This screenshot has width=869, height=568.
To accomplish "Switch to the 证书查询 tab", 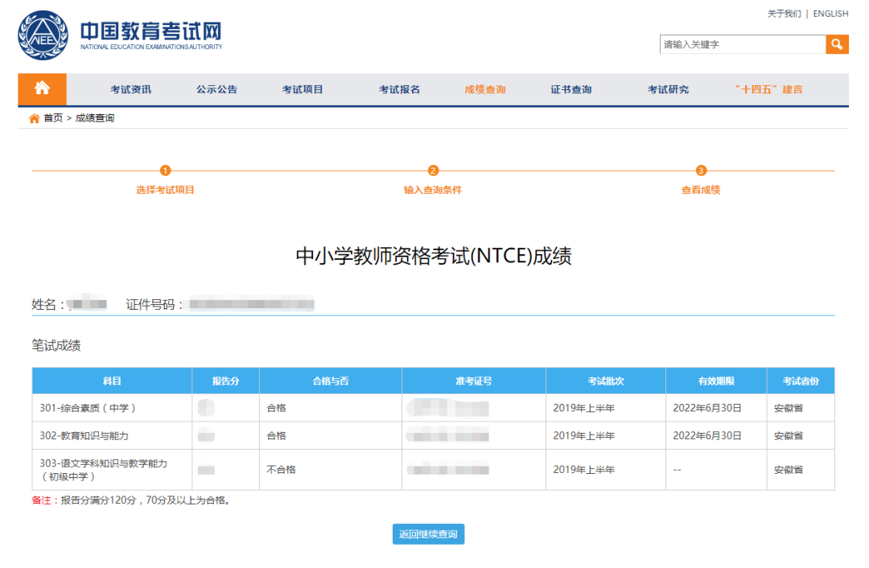I will point(571,89).
